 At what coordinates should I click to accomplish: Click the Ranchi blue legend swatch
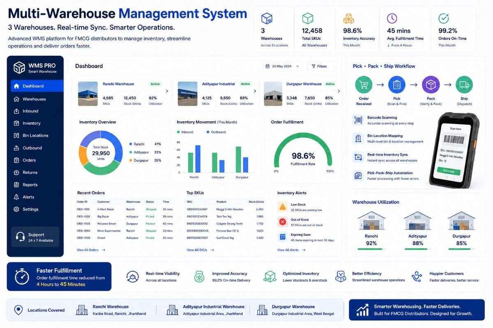[x=131, y=144]
